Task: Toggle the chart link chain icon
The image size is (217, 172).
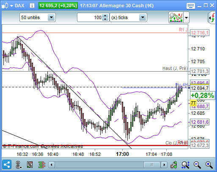Action: [x=19, y=165]
